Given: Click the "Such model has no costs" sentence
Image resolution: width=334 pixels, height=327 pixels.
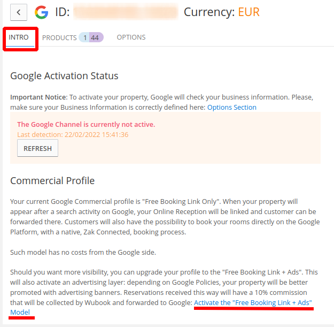Looking at the screenshot, I should [83, 253].
